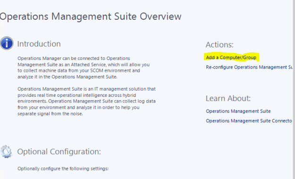Click the Actions: heading
The height and width of the screenshot is (179, 295).
click(x=219, y=44)
